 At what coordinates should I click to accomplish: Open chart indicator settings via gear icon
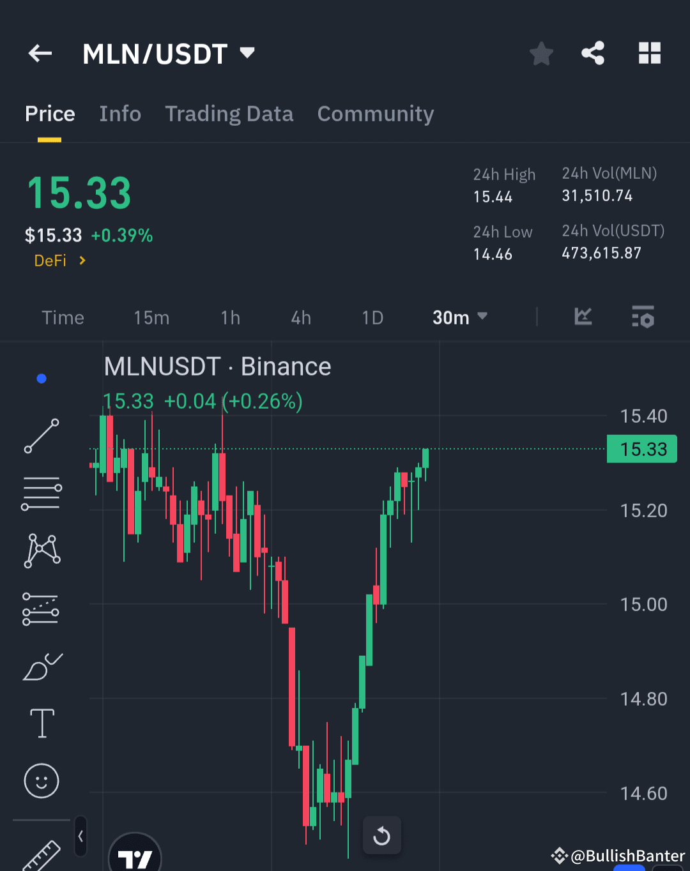(643, 317)
